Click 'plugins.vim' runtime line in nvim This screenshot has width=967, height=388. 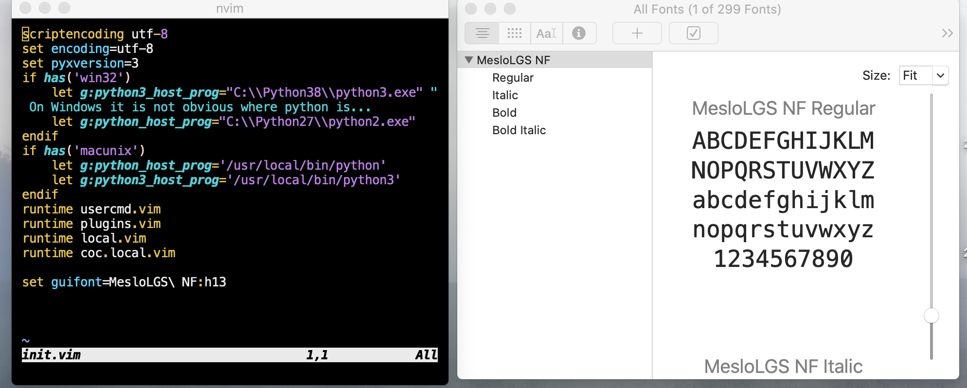tap(121, 224)
